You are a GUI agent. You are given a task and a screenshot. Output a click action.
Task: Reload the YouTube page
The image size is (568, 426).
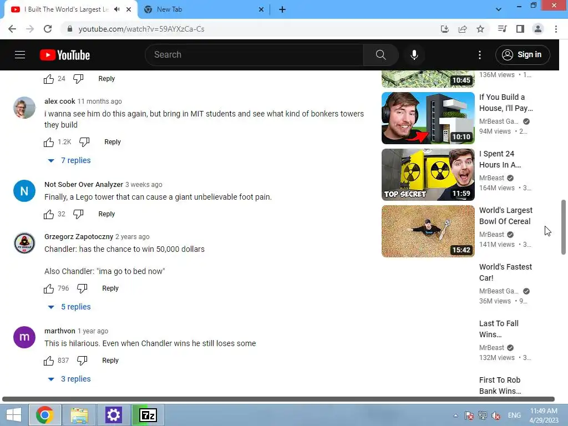[x=48, y=29]
